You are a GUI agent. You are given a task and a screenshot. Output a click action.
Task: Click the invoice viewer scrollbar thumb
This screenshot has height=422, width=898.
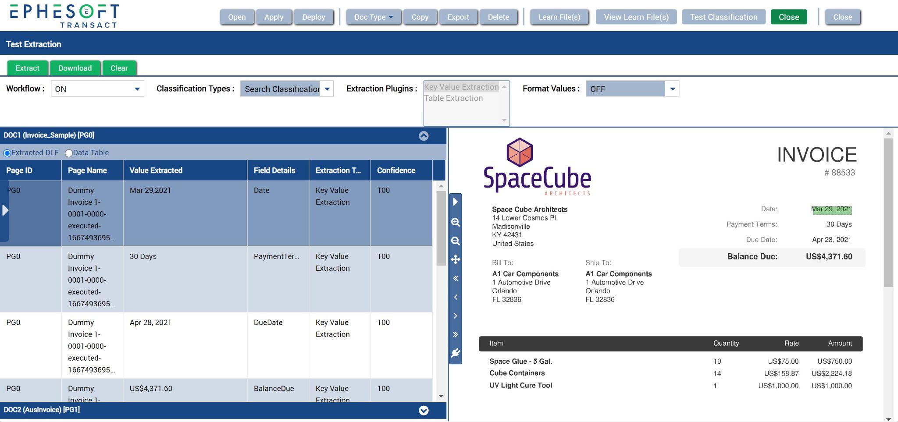coord(888,213)
